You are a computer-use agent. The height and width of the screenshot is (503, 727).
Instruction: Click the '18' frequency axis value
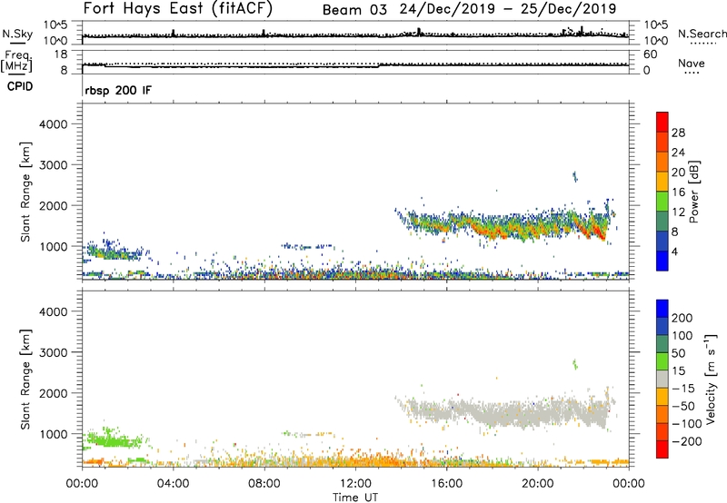(x=61, y=54)
